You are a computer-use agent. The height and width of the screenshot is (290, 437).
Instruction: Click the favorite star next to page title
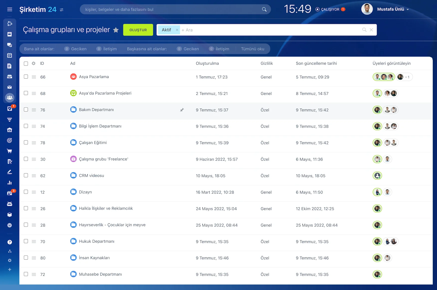116,30
